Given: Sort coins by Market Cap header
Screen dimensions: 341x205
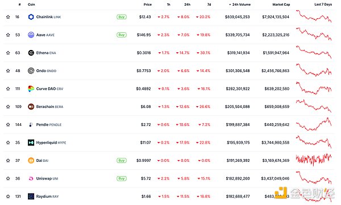Looking at the screenshot, I should click(x=281, y=5).
